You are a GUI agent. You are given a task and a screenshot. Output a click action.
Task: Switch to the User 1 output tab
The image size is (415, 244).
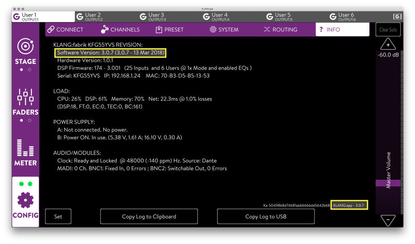43,17
